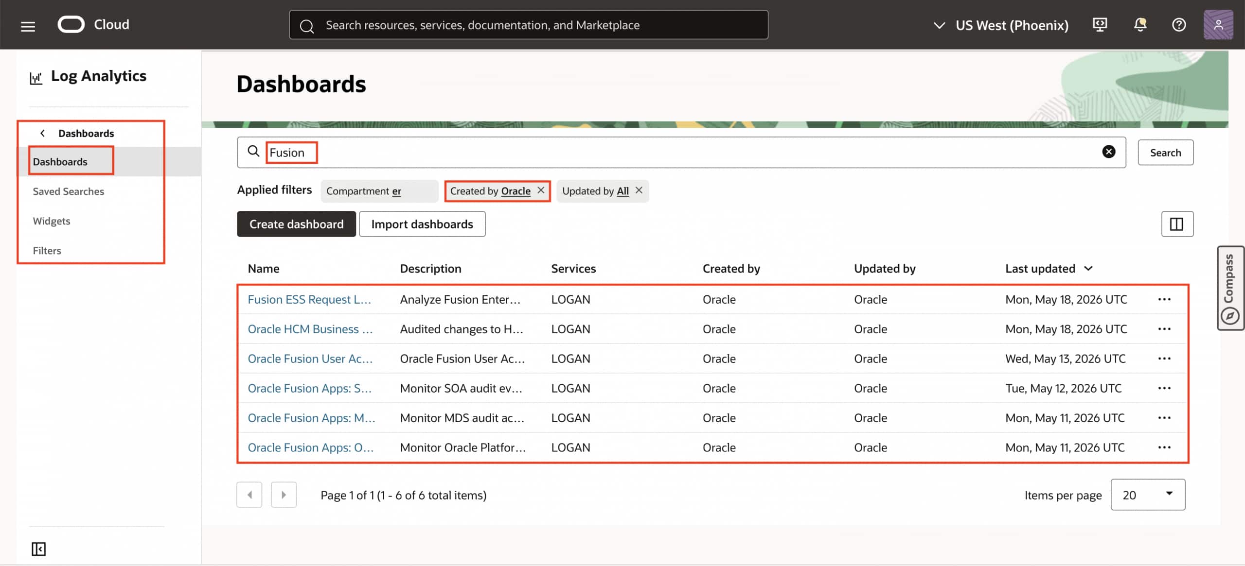Click the Create dashboard button
This screenshot has width=1245, height=566.
296,224
